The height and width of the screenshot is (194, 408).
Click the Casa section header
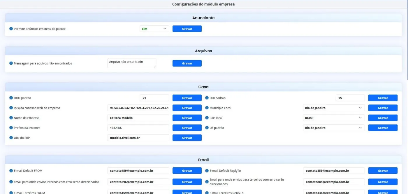pyautogui.click(x=203, y=87)
